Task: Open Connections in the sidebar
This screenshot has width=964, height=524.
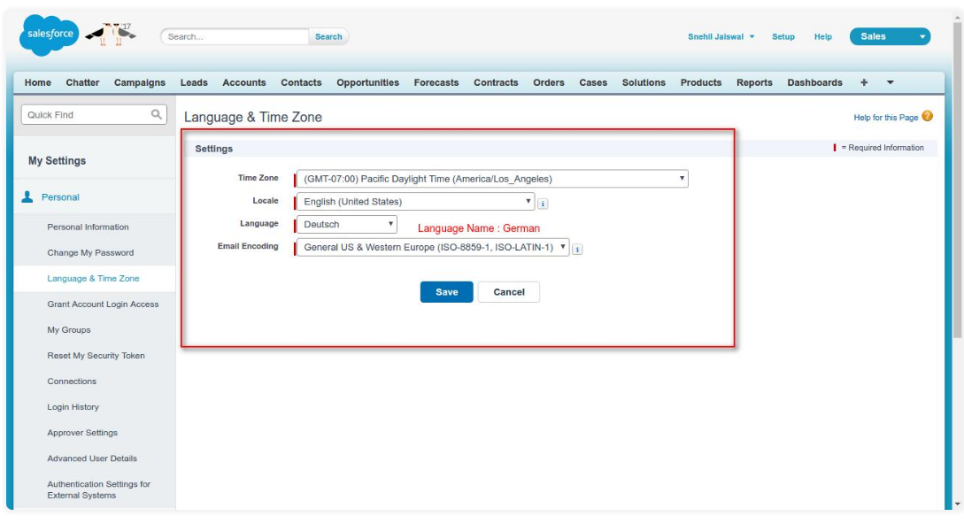Action: click(x=72, y=381)
